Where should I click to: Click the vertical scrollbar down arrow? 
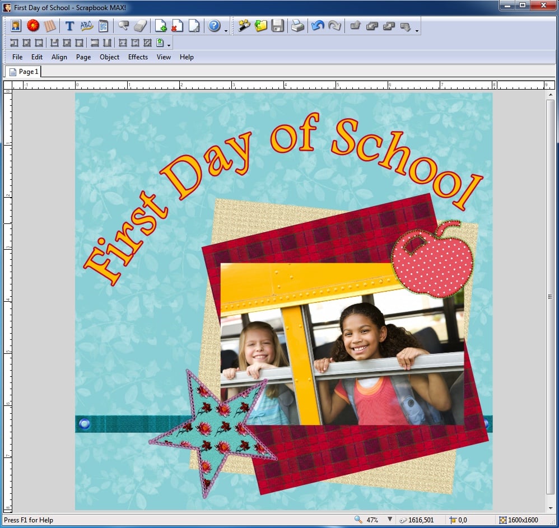tap(551, 507)
